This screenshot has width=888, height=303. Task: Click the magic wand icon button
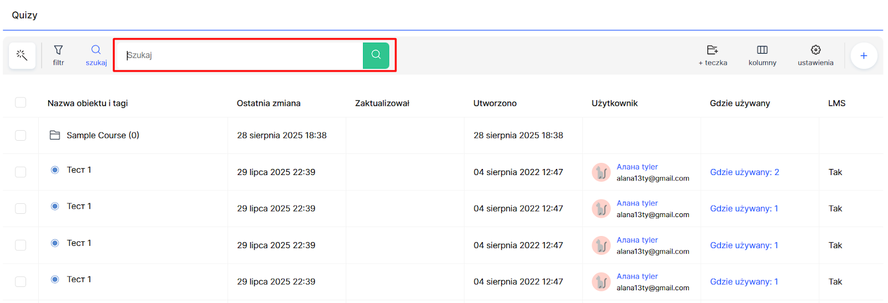22,55
